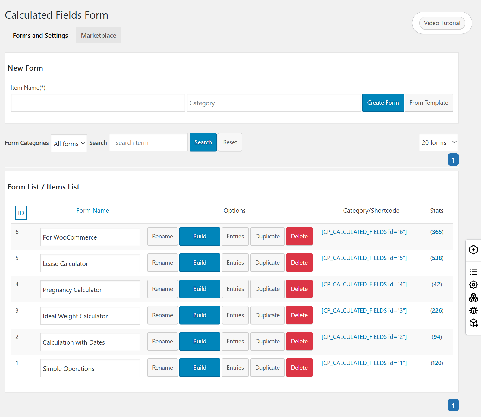
Task: Click the Category combo box field
Action: point(274,103)
